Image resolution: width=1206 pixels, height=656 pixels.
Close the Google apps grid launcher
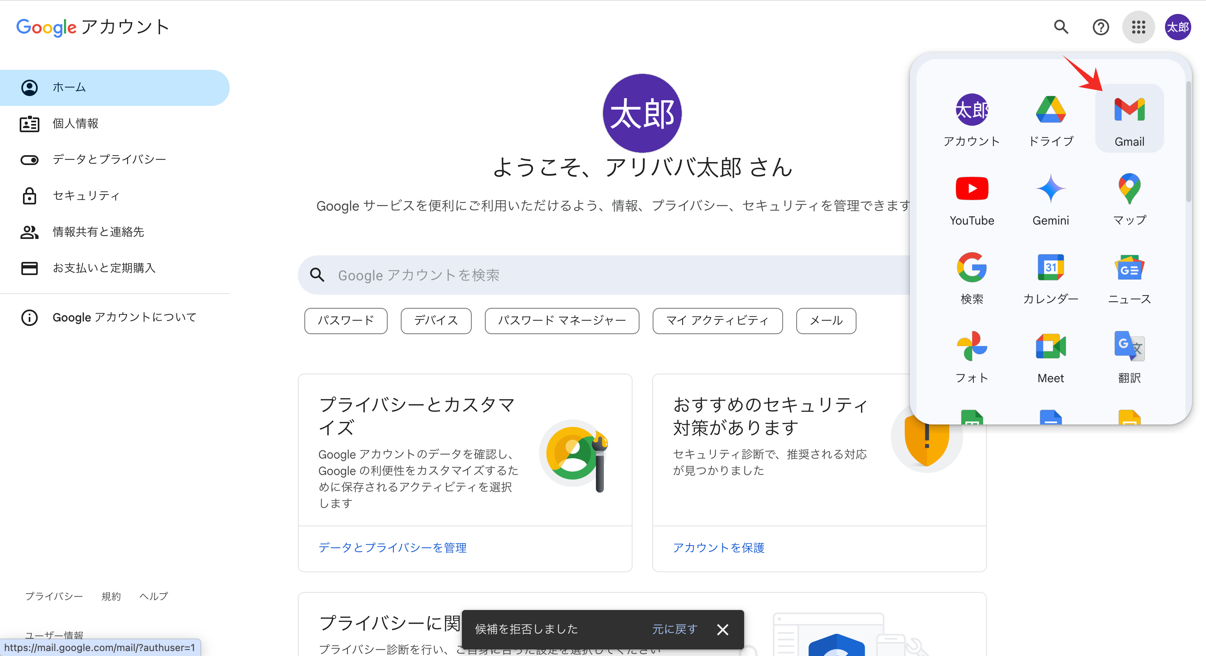coord(1138,27)
